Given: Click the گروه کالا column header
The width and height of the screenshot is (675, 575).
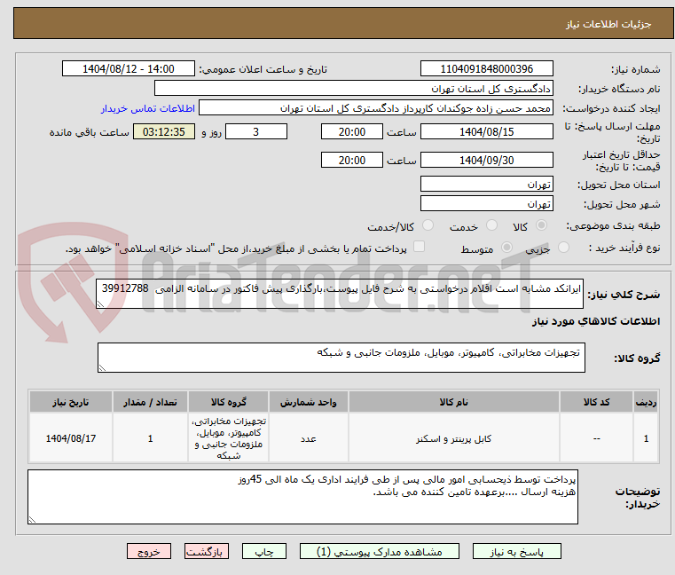Looking at the screenshot, I should tap(229, 402).
